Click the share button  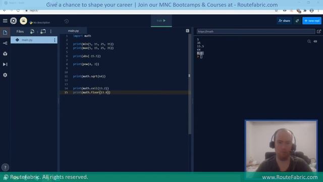(x=284, y=21)
